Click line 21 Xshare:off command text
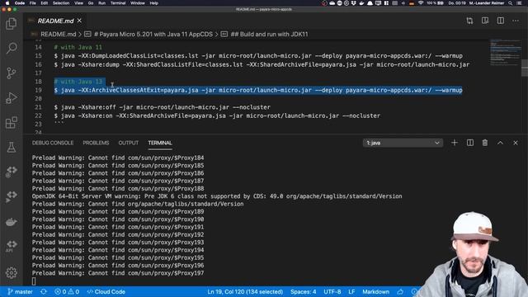Screen dimensions: 528x297 click(x=162, y=107)
